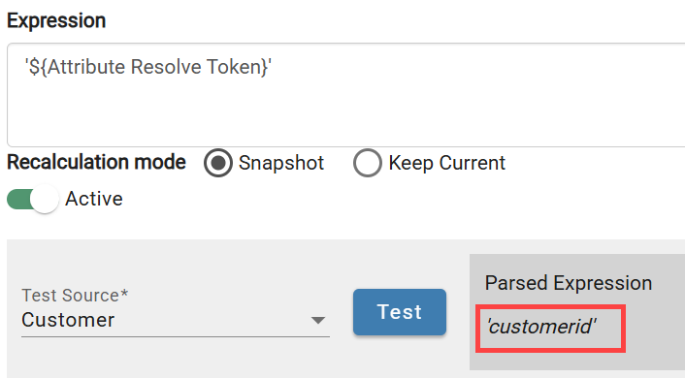Open the Test Source dropdown arrow
The width and height of the screenshot is (685, 378).
pyautogui.click(x=318, y=321)
